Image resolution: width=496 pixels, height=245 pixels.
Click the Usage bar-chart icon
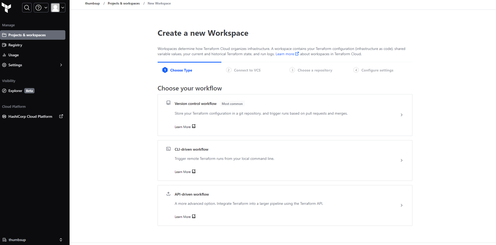click(x=4, y=55)
